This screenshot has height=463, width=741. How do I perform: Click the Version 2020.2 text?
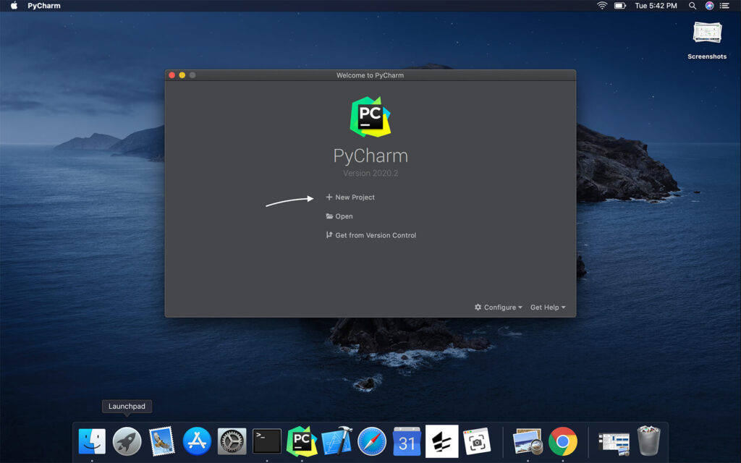tap(370, 173)
